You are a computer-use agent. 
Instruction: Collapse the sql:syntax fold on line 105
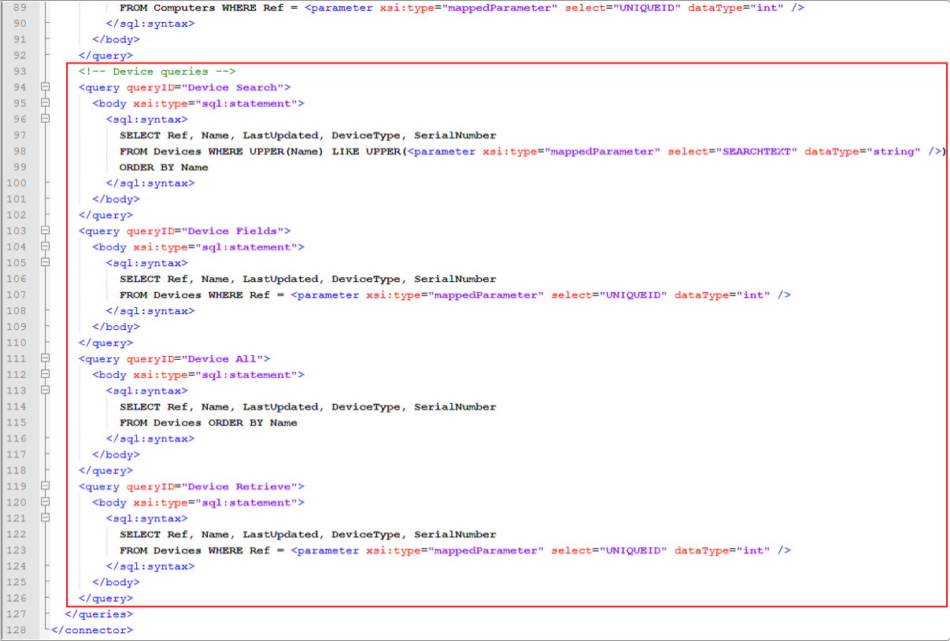point(46,263)
